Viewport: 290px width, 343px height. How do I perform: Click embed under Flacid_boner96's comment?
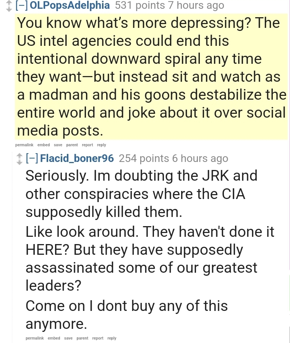coord(54,338)
